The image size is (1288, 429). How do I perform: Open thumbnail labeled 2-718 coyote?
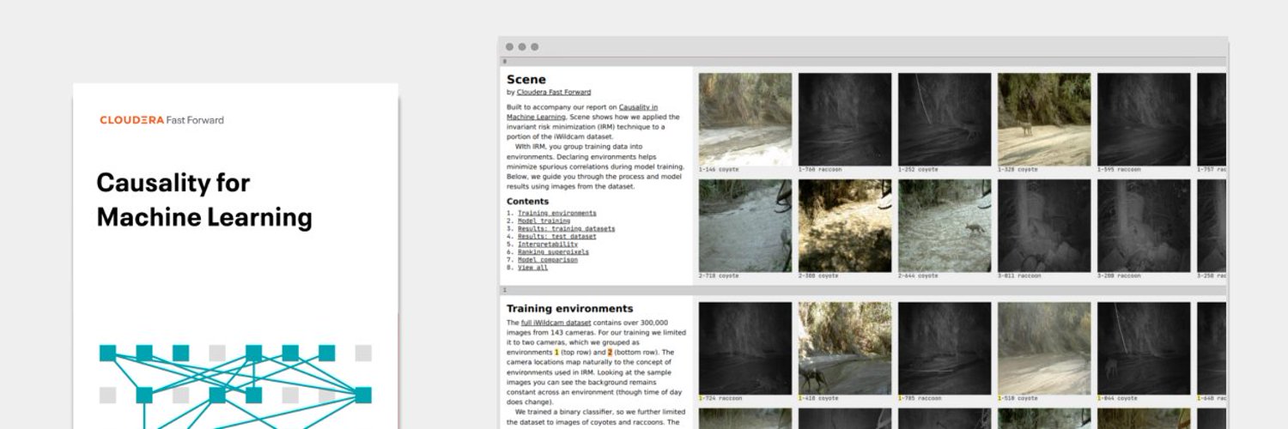[x=745, y=226]
